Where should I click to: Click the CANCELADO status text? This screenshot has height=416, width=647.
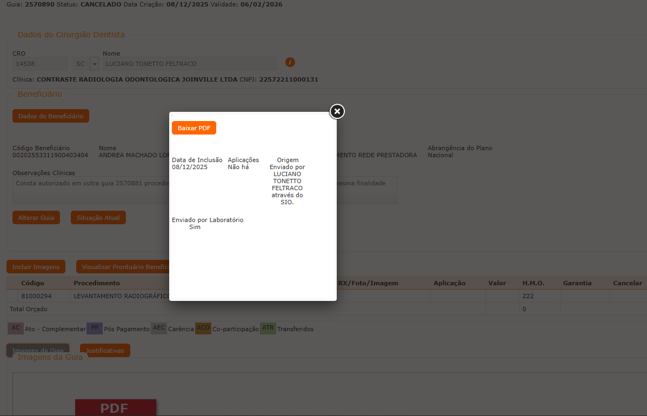click(101, 4)
